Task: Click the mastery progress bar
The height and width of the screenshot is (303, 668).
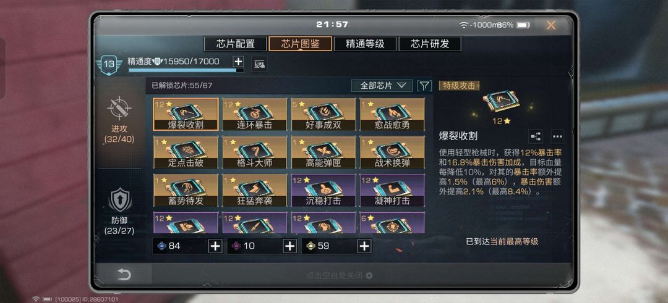Action: [186, 70]
